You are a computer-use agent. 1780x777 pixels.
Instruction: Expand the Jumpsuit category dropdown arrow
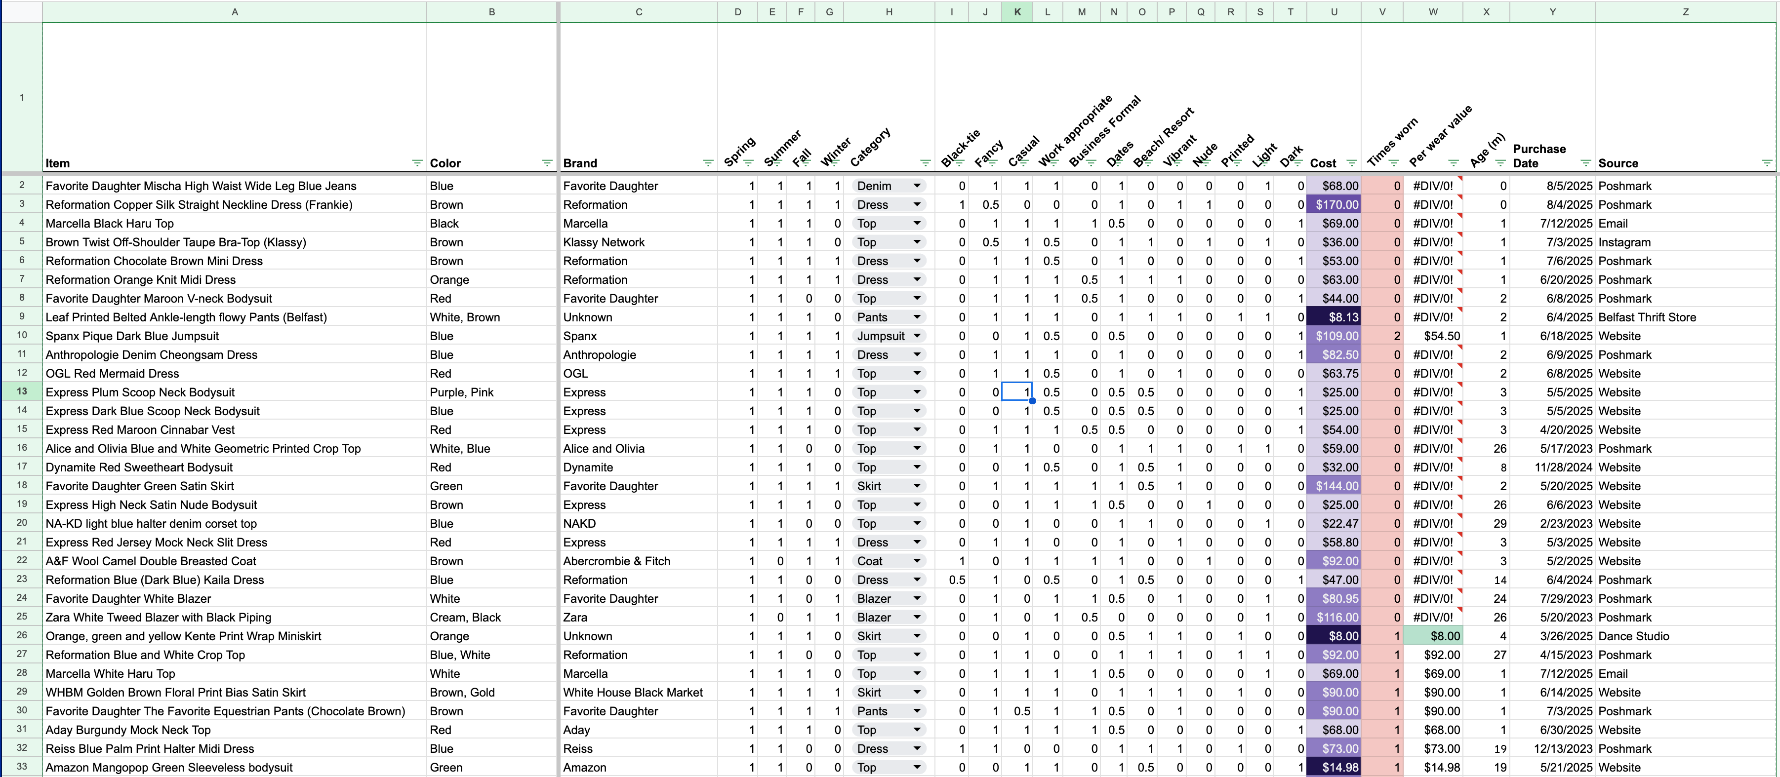pyautogui.click(x=917, y=336)
